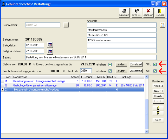Click the Drucken printer button
Screen dimensions: 168x139
(x=124, y=12)
